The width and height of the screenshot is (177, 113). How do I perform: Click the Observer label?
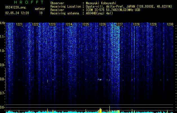point(57,3)
